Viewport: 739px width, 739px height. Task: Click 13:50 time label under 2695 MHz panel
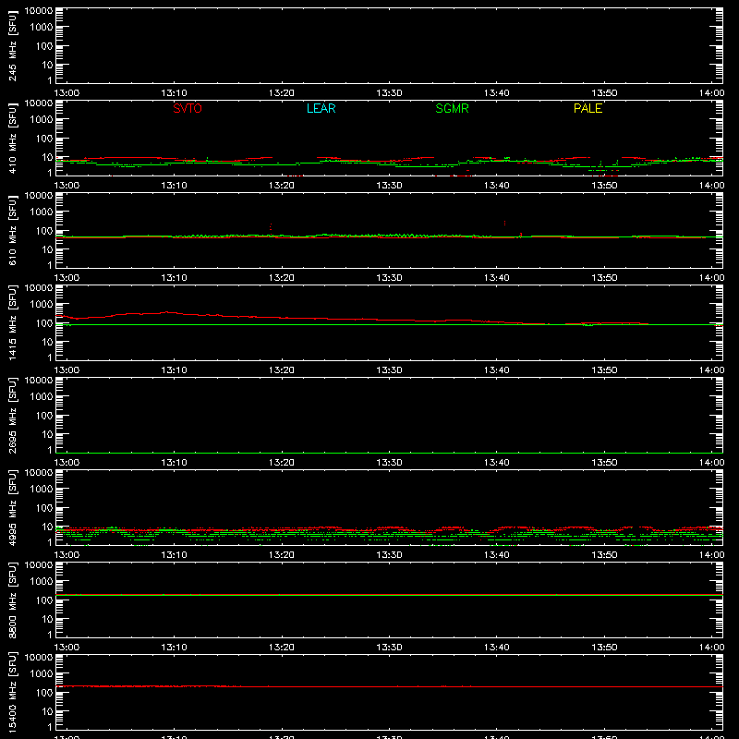(604, 463)
